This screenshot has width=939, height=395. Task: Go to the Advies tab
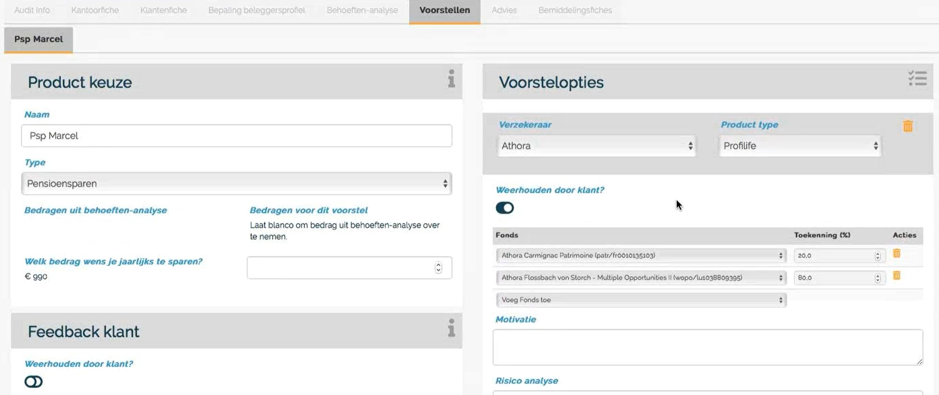pos(504,10)
